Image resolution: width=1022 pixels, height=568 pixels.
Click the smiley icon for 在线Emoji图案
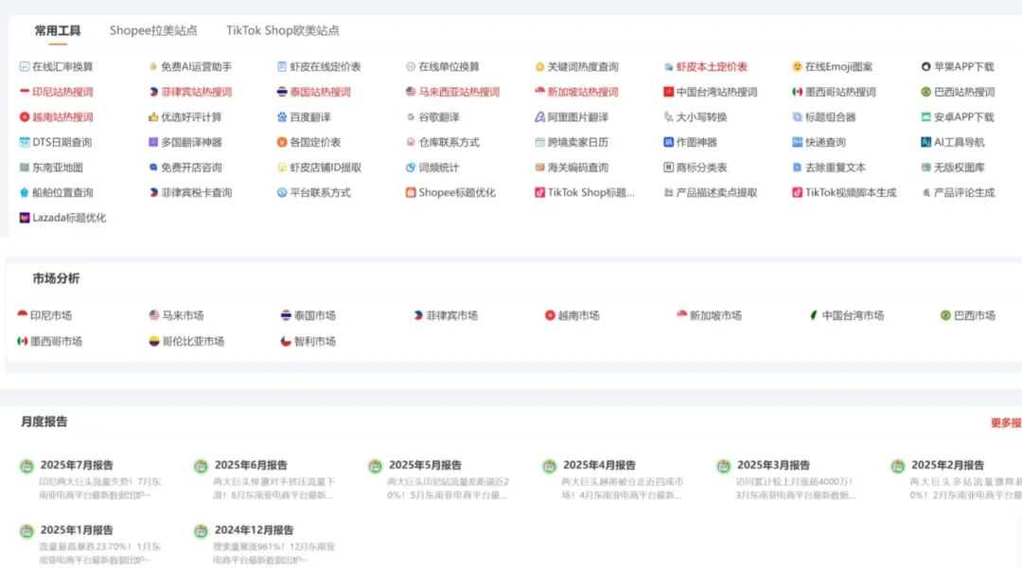pyautogui.click(x=797, y=66)
